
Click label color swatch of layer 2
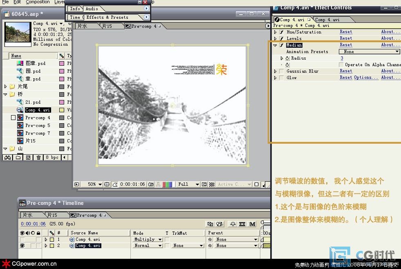pyautogui.click(x=52, y=245)
